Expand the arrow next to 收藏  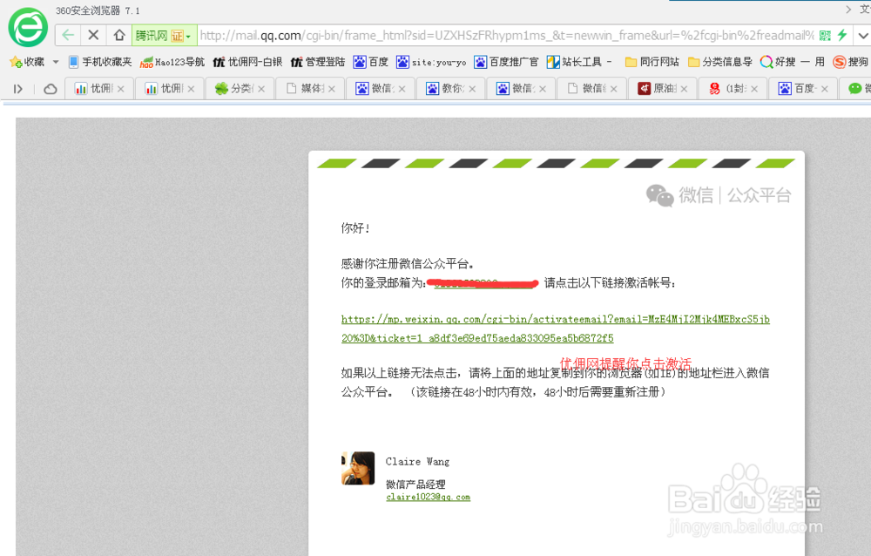coord(56,62)
